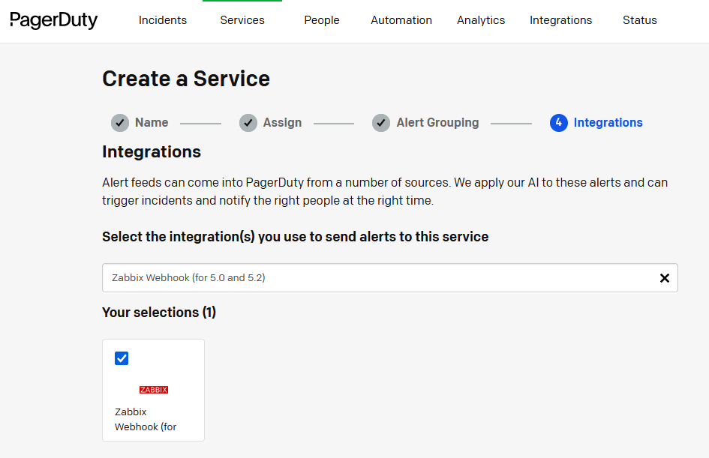Open the Incidents navigation menu

tap(163, 20)
